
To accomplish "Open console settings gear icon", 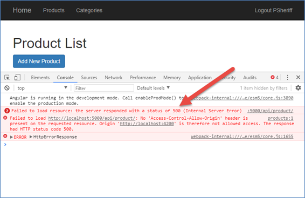I will pyautogui.click(x=298, y=88).
